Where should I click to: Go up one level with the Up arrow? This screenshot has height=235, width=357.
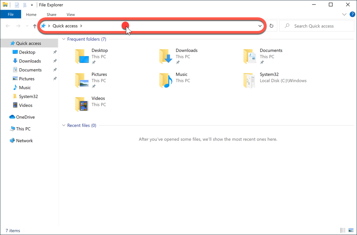(35, 26)
